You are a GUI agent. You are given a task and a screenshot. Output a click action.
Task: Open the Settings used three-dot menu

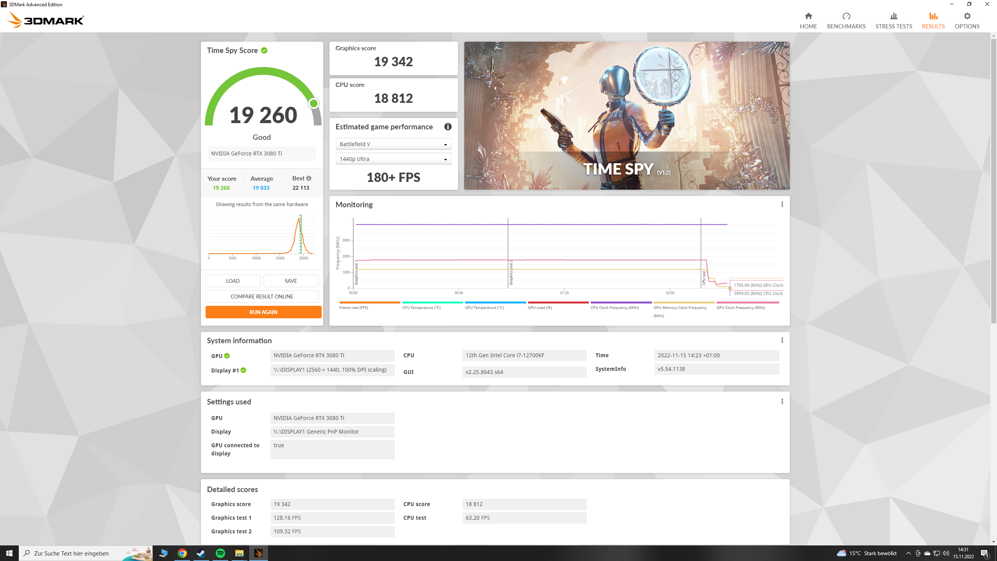[782, 402]
